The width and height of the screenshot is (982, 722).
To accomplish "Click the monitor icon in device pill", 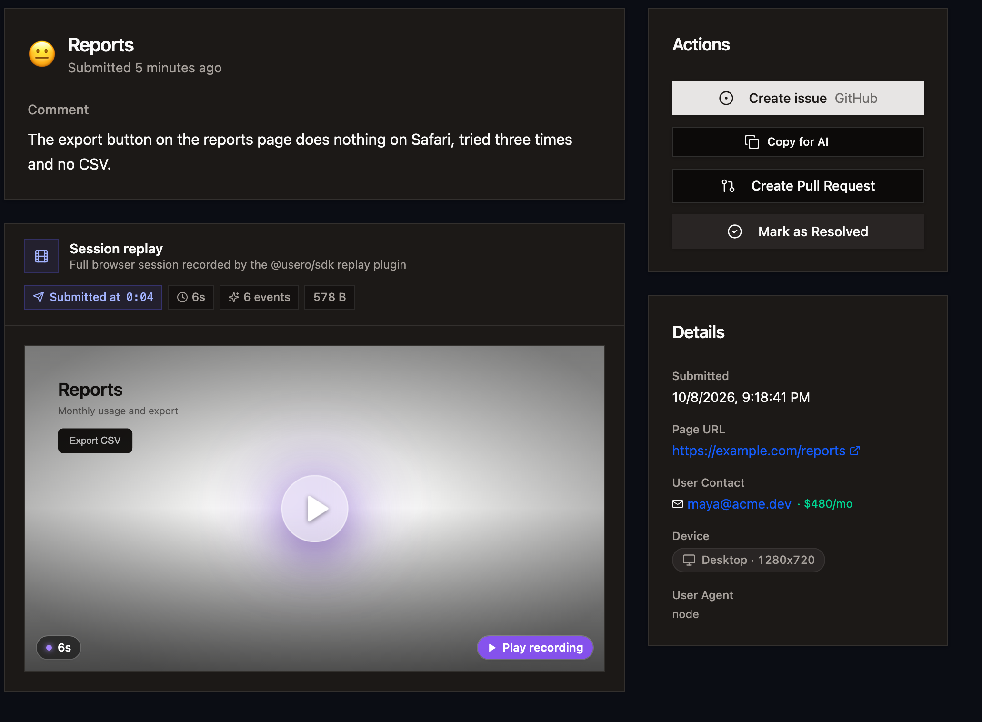I will coord(689,560).
